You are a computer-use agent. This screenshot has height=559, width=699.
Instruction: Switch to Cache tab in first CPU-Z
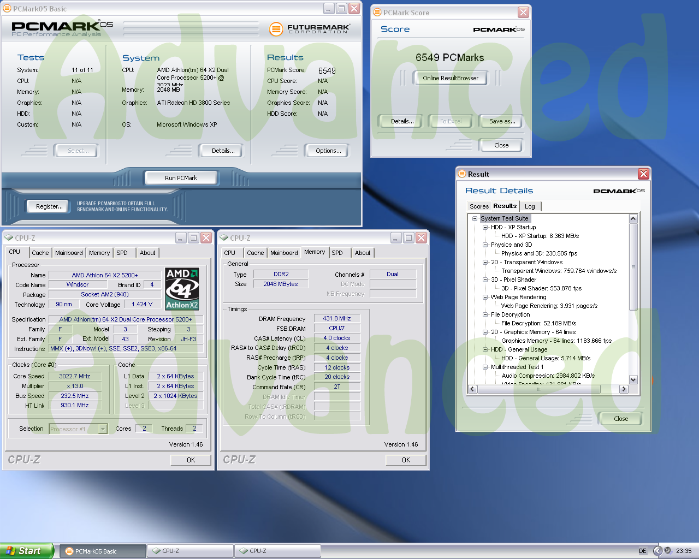point(40,253)
